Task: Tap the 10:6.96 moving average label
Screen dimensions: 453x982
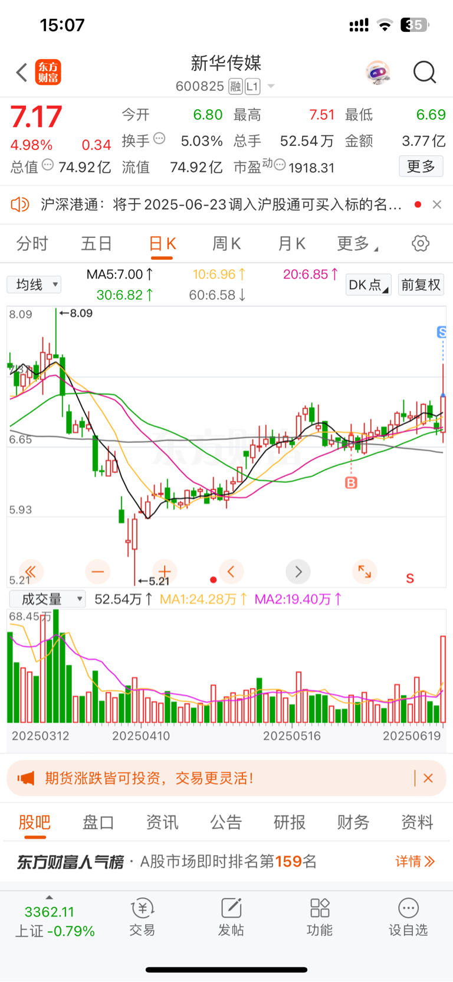Action: [219, 275]
